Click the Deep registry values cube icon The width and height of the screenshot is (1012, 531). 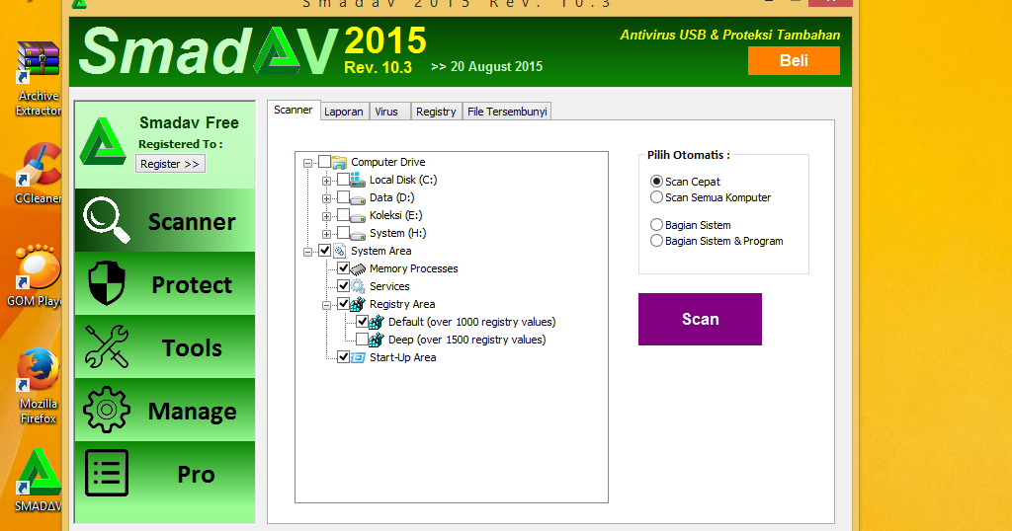377,340
